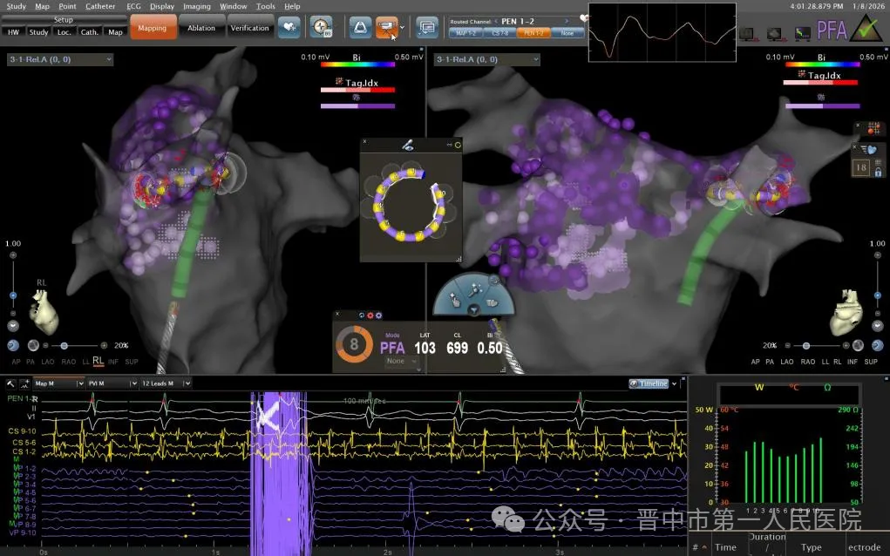
Task: Click the message display toolbar icon
Action: coord(426,27)
